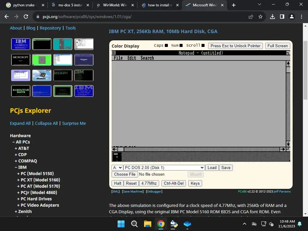Close the python snake tab
Screen dimensions: 308x231
43,5
